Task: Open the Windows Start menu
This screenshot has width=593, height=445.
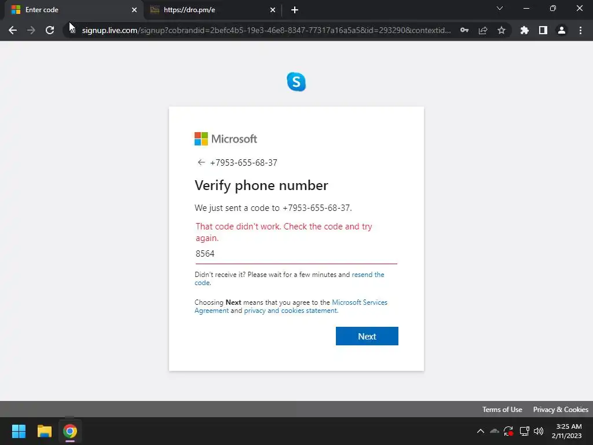Action: [x=19, y=431]
